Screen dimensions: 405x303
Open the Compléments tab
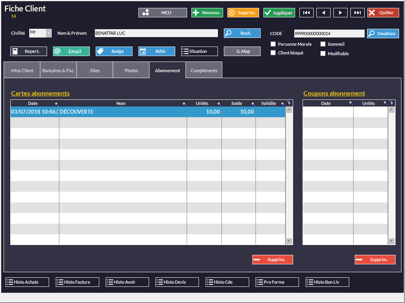pos(204,71)
